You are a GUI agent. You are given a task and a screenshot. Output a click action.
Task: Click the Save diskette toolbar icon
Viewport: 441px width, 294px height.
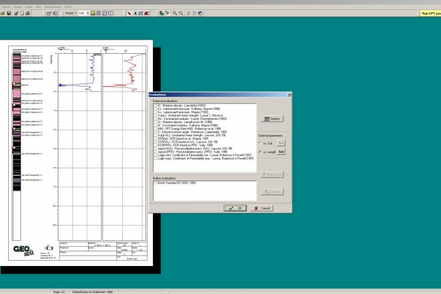pos(9,13)
